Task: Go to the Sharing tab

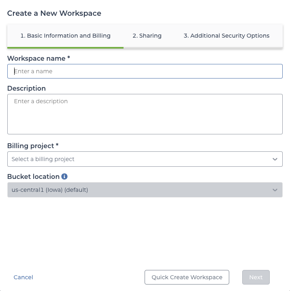Action: 147,36
